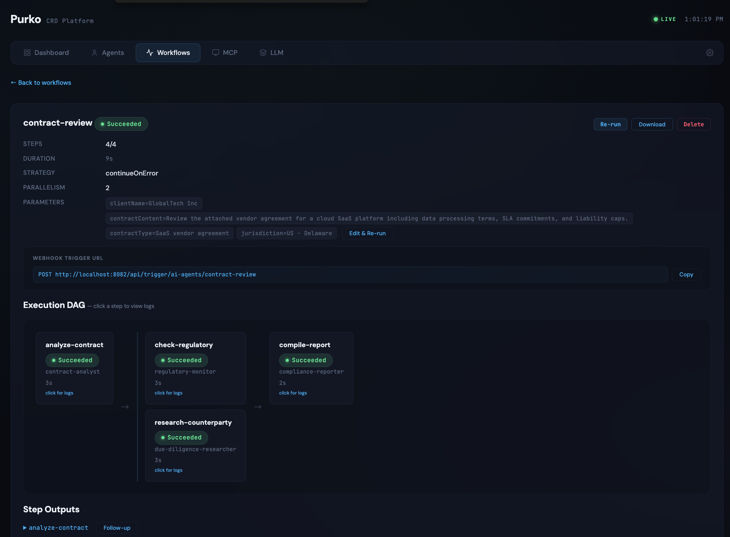Click 'click for logs' under check-regulatory
Image resolution: width=730 pixels, height=537 pixels.
(169, 393)
